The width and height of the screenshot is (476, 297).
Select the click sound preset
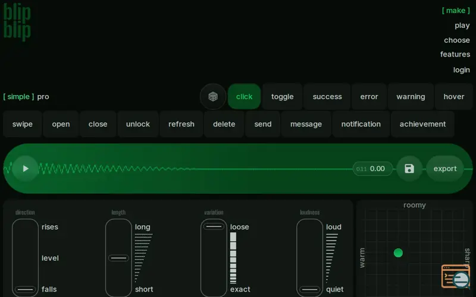[245, 97]
